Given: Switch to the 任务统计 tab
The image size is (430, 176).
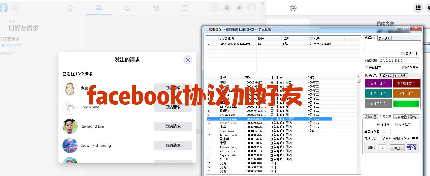Looking at the screenshot, I should point(401,76).
